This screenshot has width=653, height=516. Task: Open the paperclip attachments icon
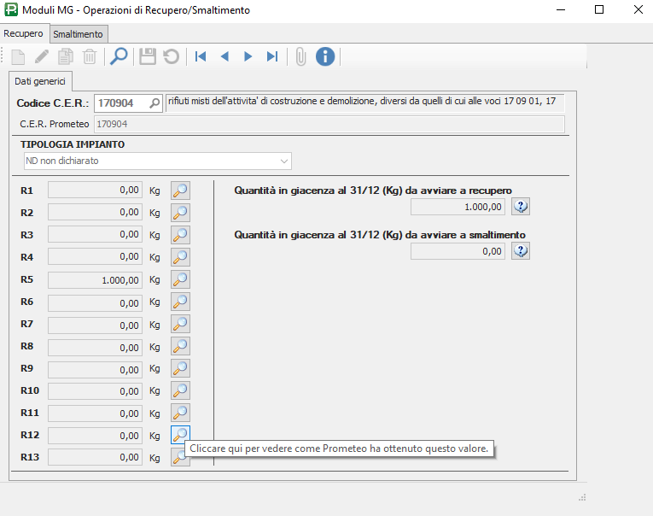[300, 56]
